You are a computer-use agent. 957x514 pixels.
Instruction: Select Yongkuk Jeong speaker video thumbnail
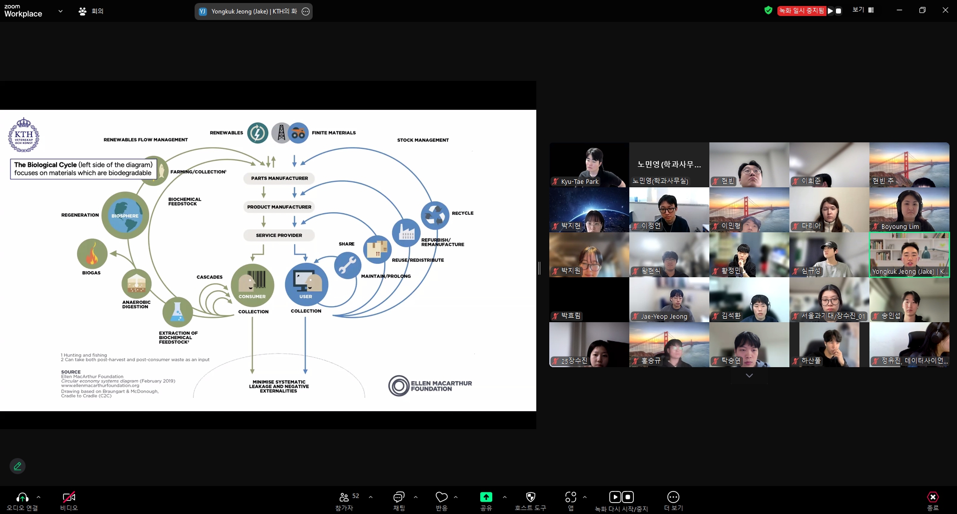909,254
